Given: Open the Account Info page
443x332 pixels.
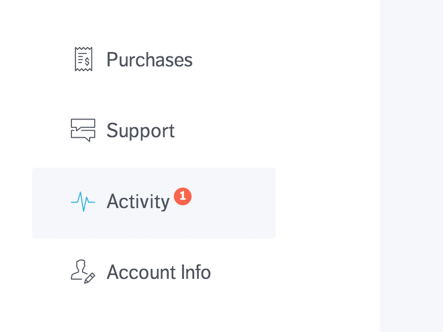Looking at the screenshot, I should point(158,272).
